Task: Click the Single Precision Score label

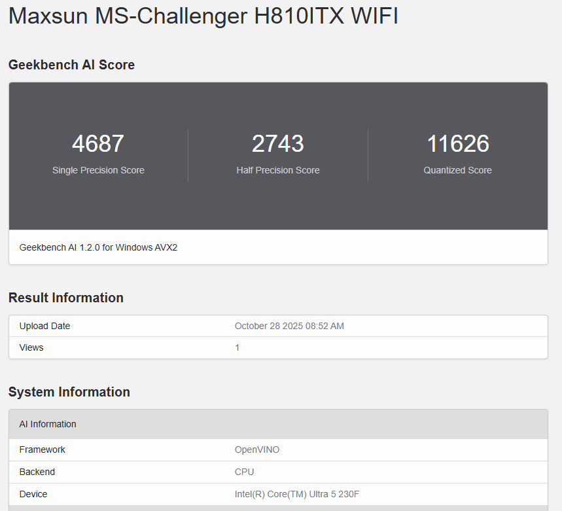Action: click(98, 170)
